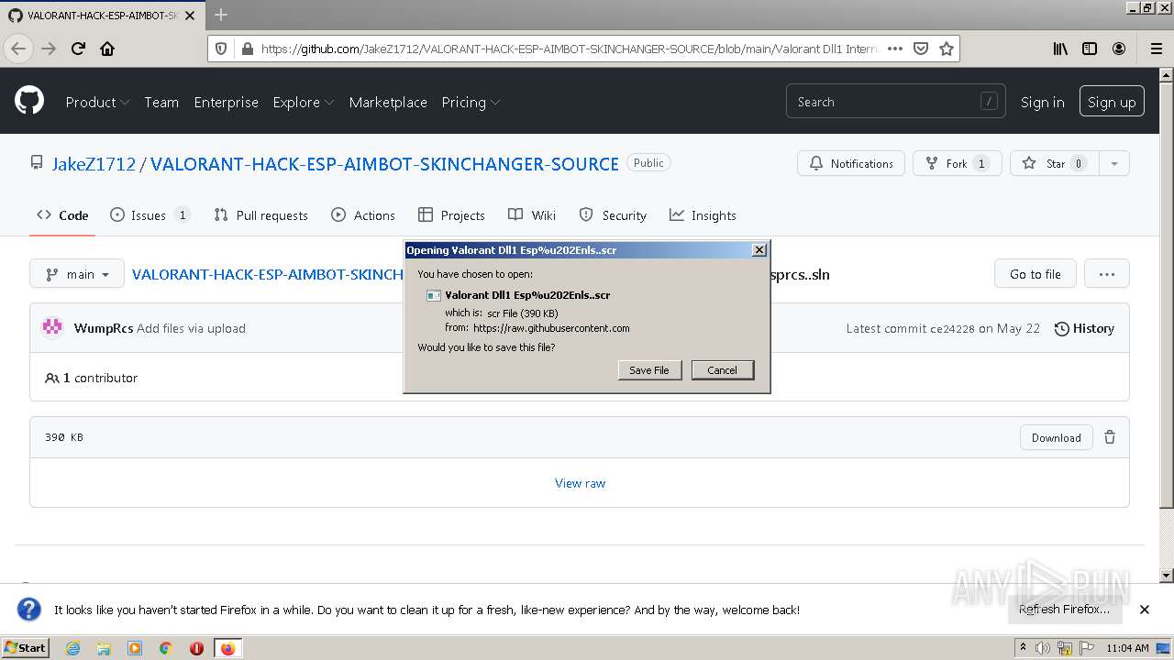The height and width of the screenshot is (660, 1174).
Task: Dismiss the Refresh Firefox notification bar
Action: (1145, 610)
